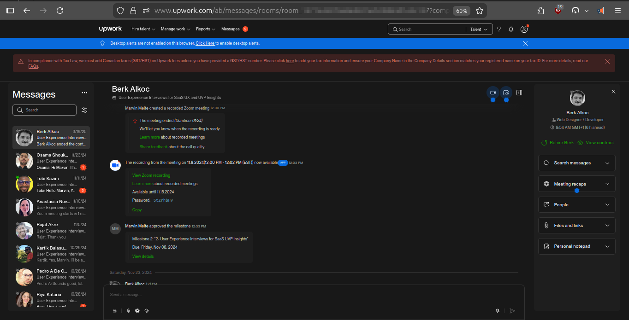Expand the Files and links section
The width and height of the screenshot is (629, 320).
(576, 226)
